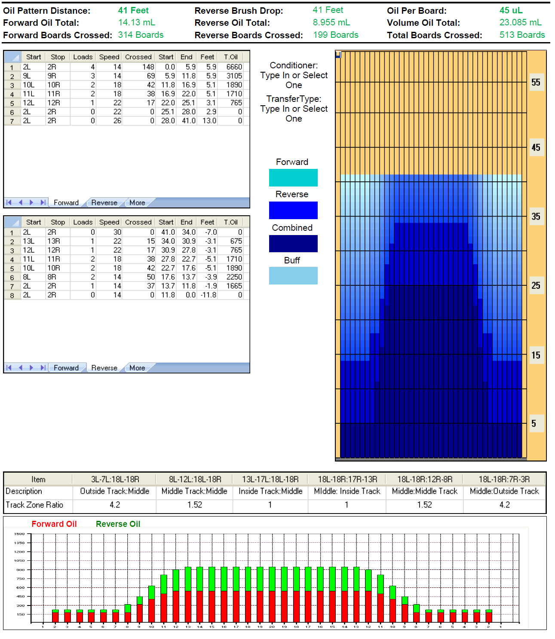Open the More tab in upper table
Image resolution: width=555 pixels, height=639 pixels.
pyautogui.click(x=137, y=203)
